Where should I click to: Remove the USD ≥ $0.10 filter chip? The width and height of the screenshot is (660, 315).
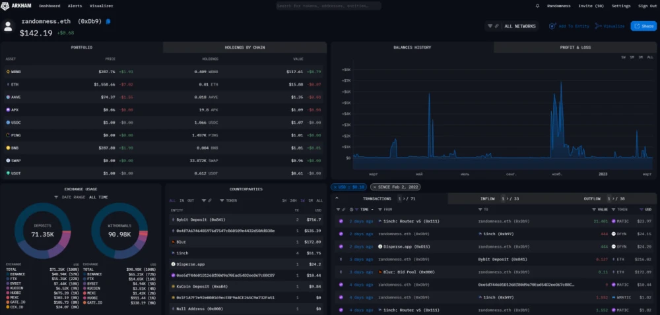coord(335,187)
